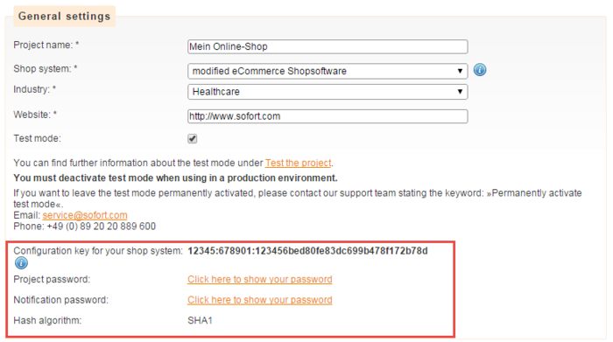Click the Website URL input field
The height and width of the screenshot is (342, 613).
click(328, 116)
